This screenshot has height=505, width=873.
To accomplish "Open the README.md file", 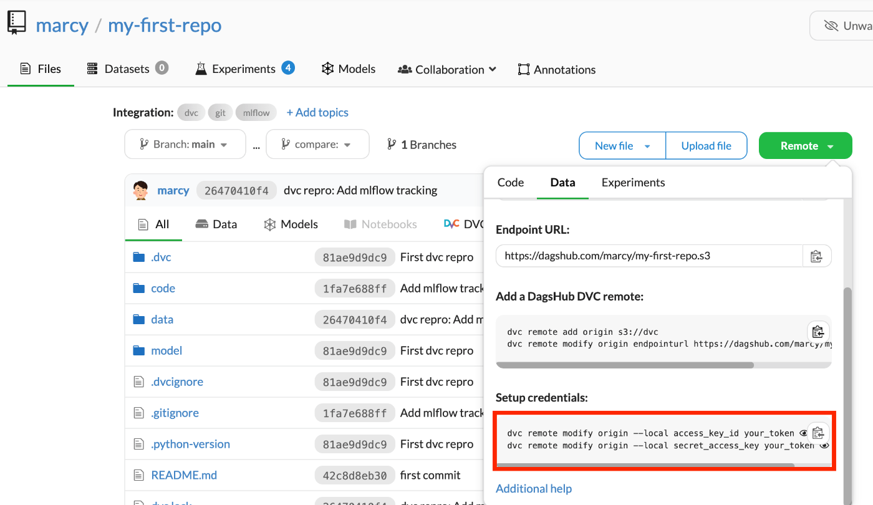I will pyautogui.click(x=184, y=475).
